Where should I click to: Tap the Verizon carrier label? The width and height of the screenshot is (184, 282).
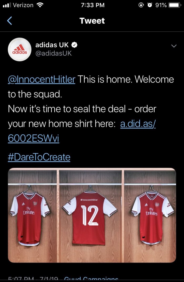click(x=23, y=5)
